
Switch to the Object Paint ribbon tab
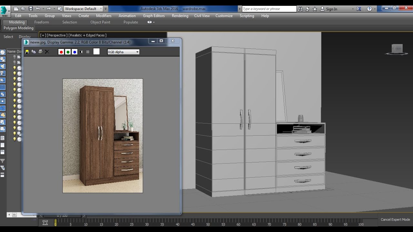(x=100, y=22)
